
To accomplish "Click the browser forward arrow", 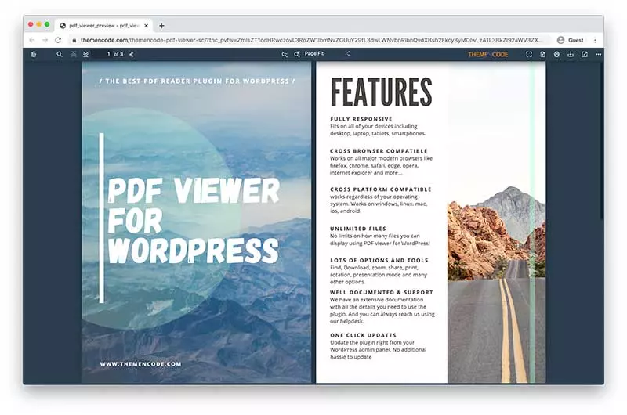I will [x=45, y=40].
